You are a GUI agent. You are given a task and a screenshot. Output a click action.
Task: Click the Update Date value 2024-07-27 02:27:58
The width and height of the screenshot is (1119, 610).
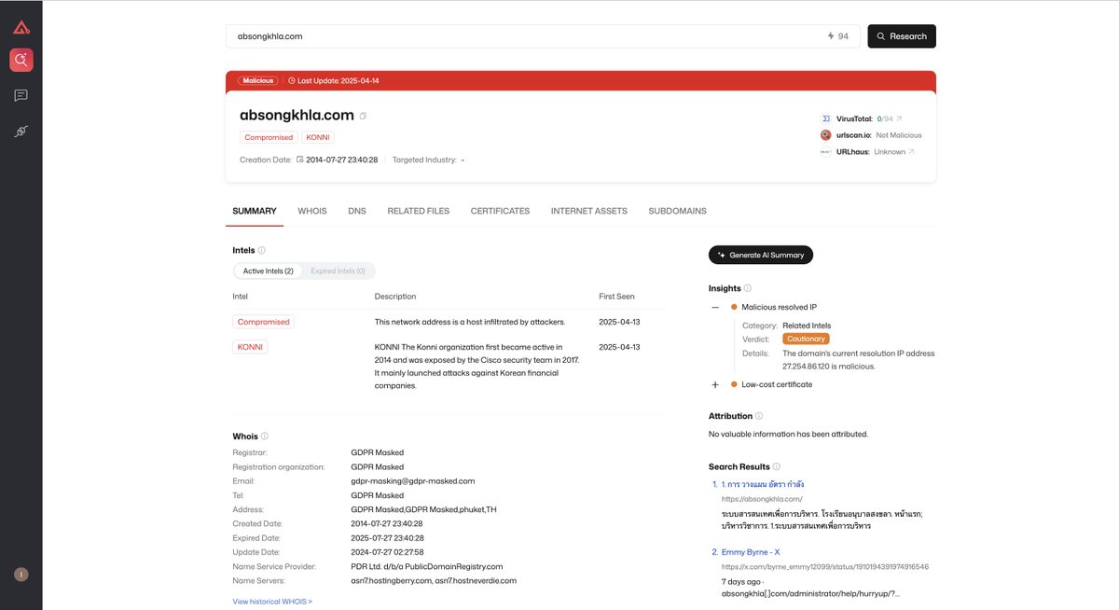point(387,552)
